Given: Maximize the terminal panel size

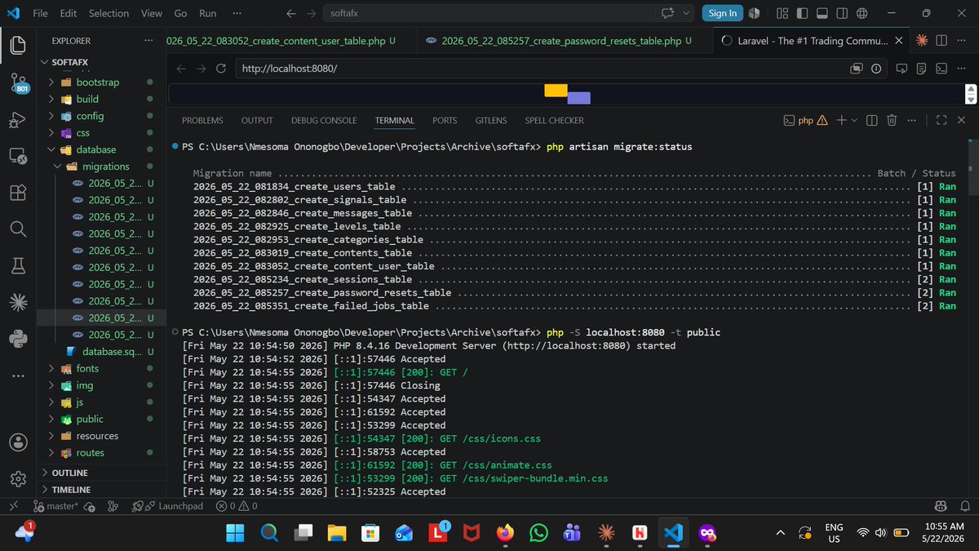Looking at the screenshot, I should point(941,120).
